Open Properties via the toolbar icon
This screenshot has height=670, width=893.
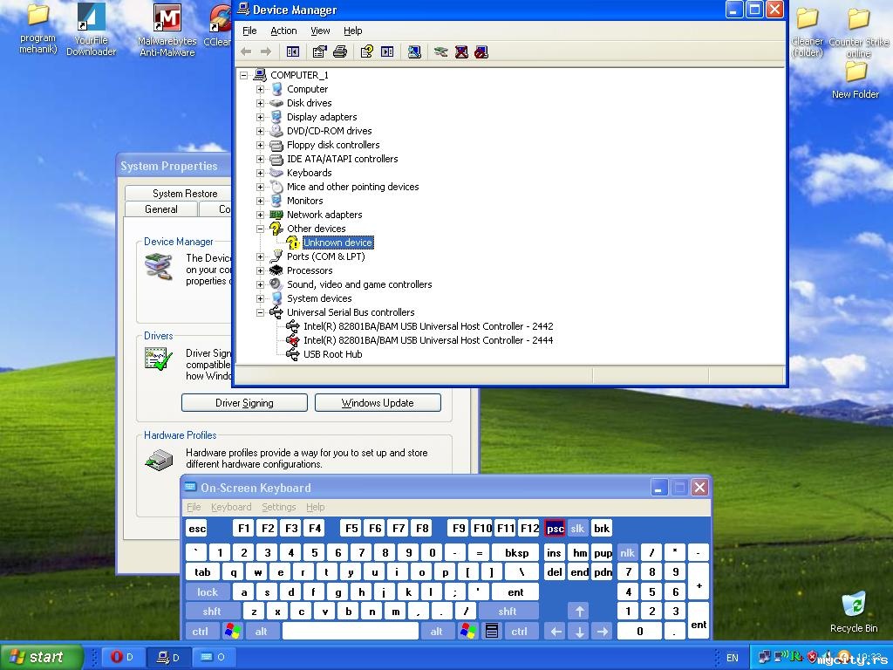(x=319, y=52)
